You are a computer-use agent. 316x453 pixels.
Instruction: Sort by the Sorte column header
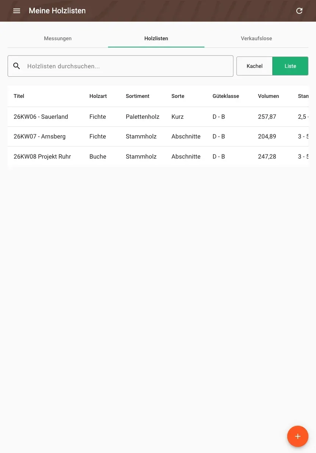click(178, 96)
